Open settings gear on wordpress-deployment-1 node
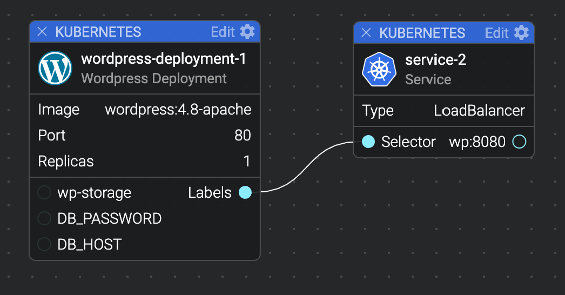Image resolution: width=565 pixels, height=295 pixels. coord(247,32)
